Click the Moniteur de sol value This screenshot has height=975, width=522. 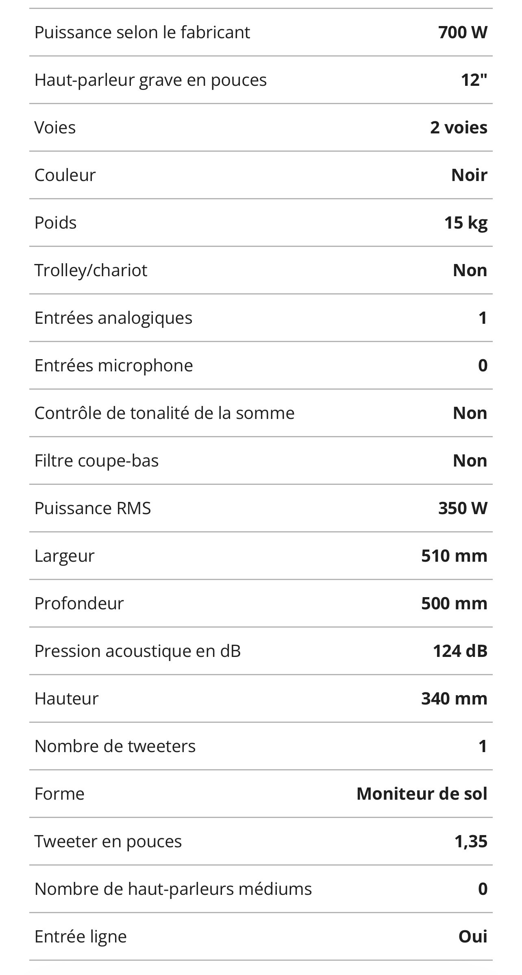[422, 794]
